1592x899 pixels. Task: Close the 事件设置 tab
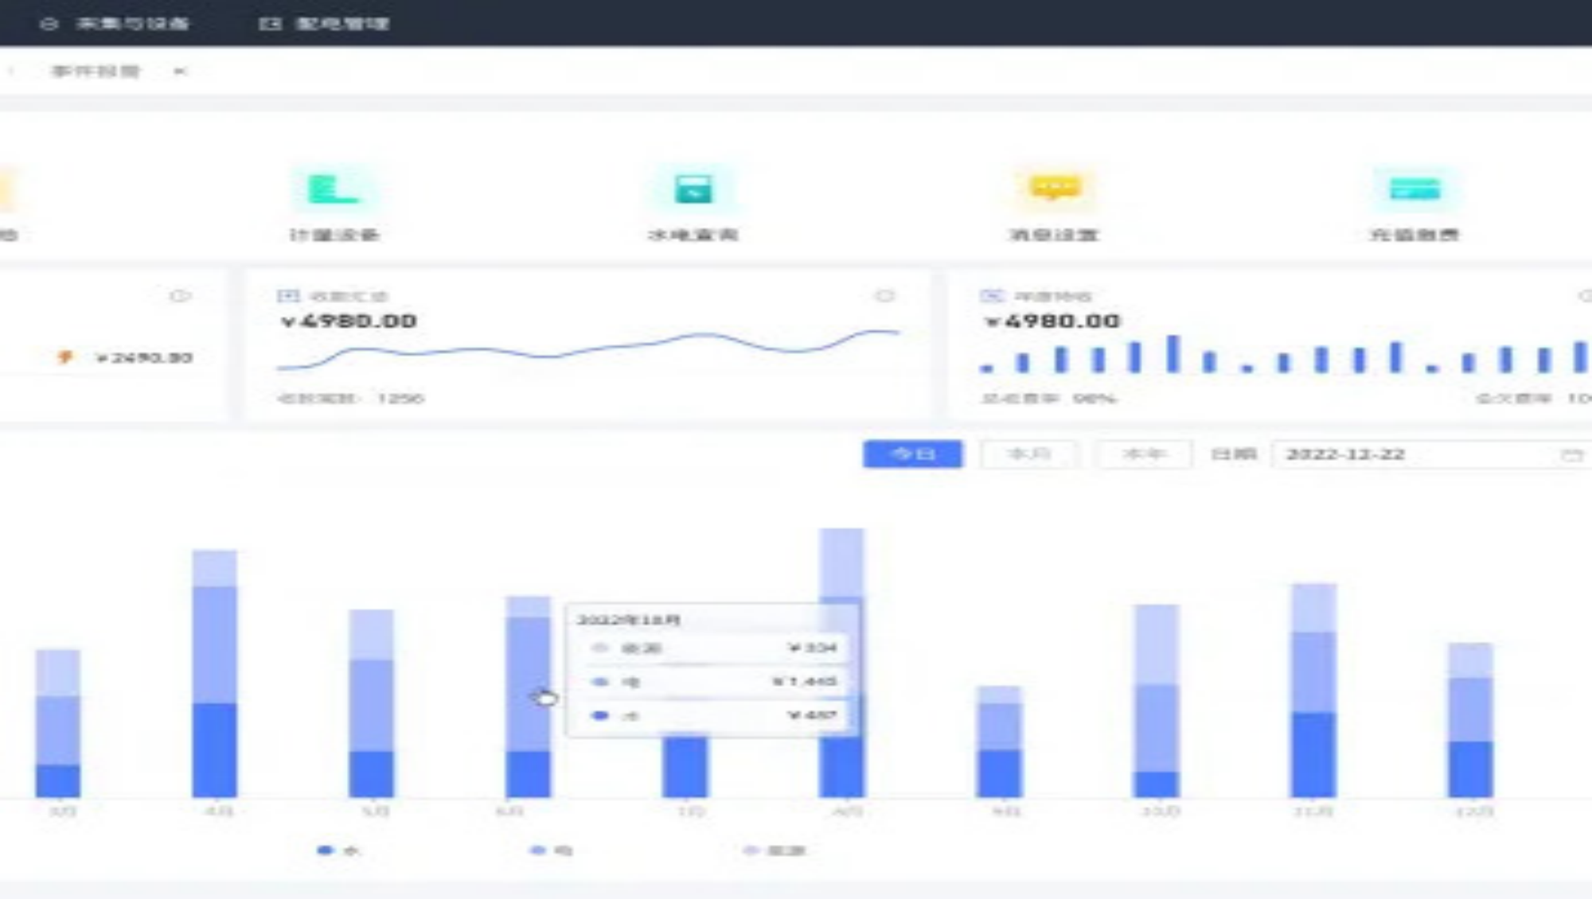point(180,72)
